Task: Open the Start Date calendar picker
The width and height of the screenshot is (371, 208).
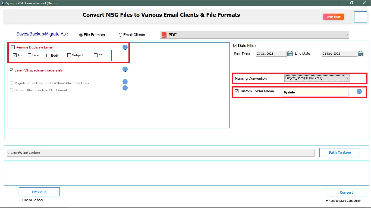Action: point(290,54)
